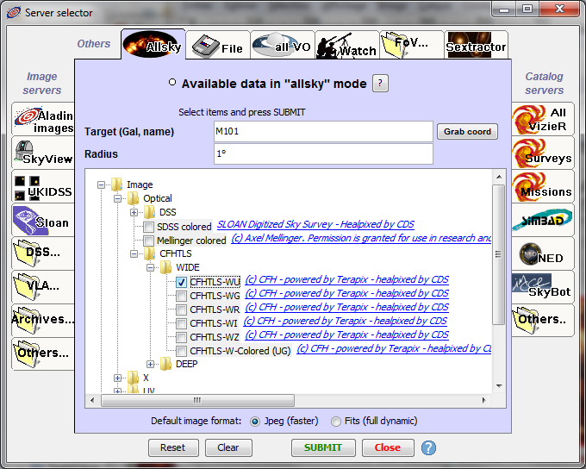Open the catalog servers Others.. folder
Image resolution: width=586 pixels, height=469 pixels.
[543, 321]
